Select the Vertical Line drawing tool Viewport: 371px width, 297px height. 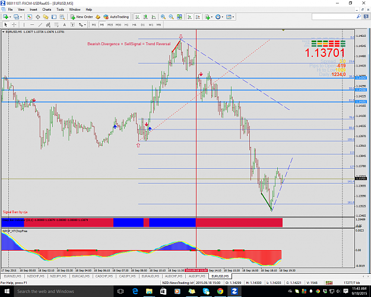pos(24,24)
